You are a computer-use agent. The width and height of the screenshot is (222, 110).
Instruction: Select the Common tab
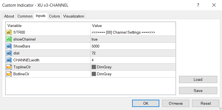25,16
